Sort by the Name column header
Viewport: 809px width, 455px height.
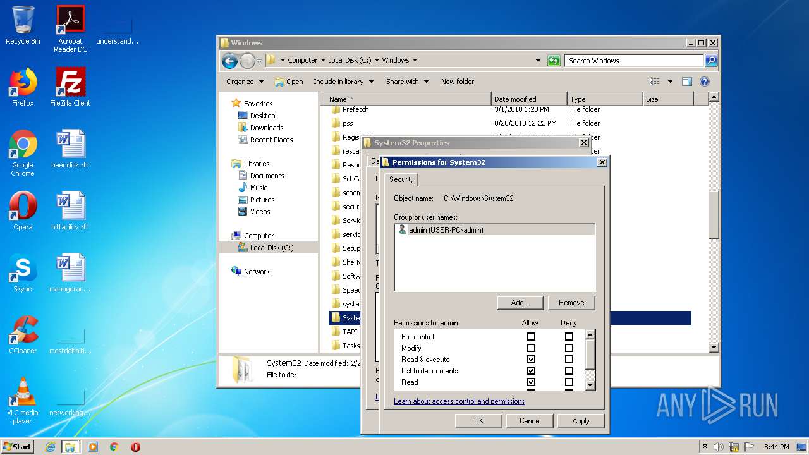click(x=406, y=99)
